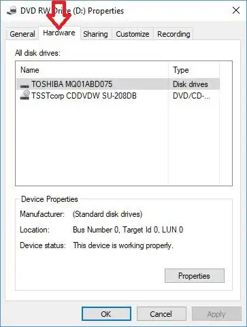Click 'This device is working properly.' status
This screenshot has height=327, width=247.
pyautogui.click(x=123, y=245)
